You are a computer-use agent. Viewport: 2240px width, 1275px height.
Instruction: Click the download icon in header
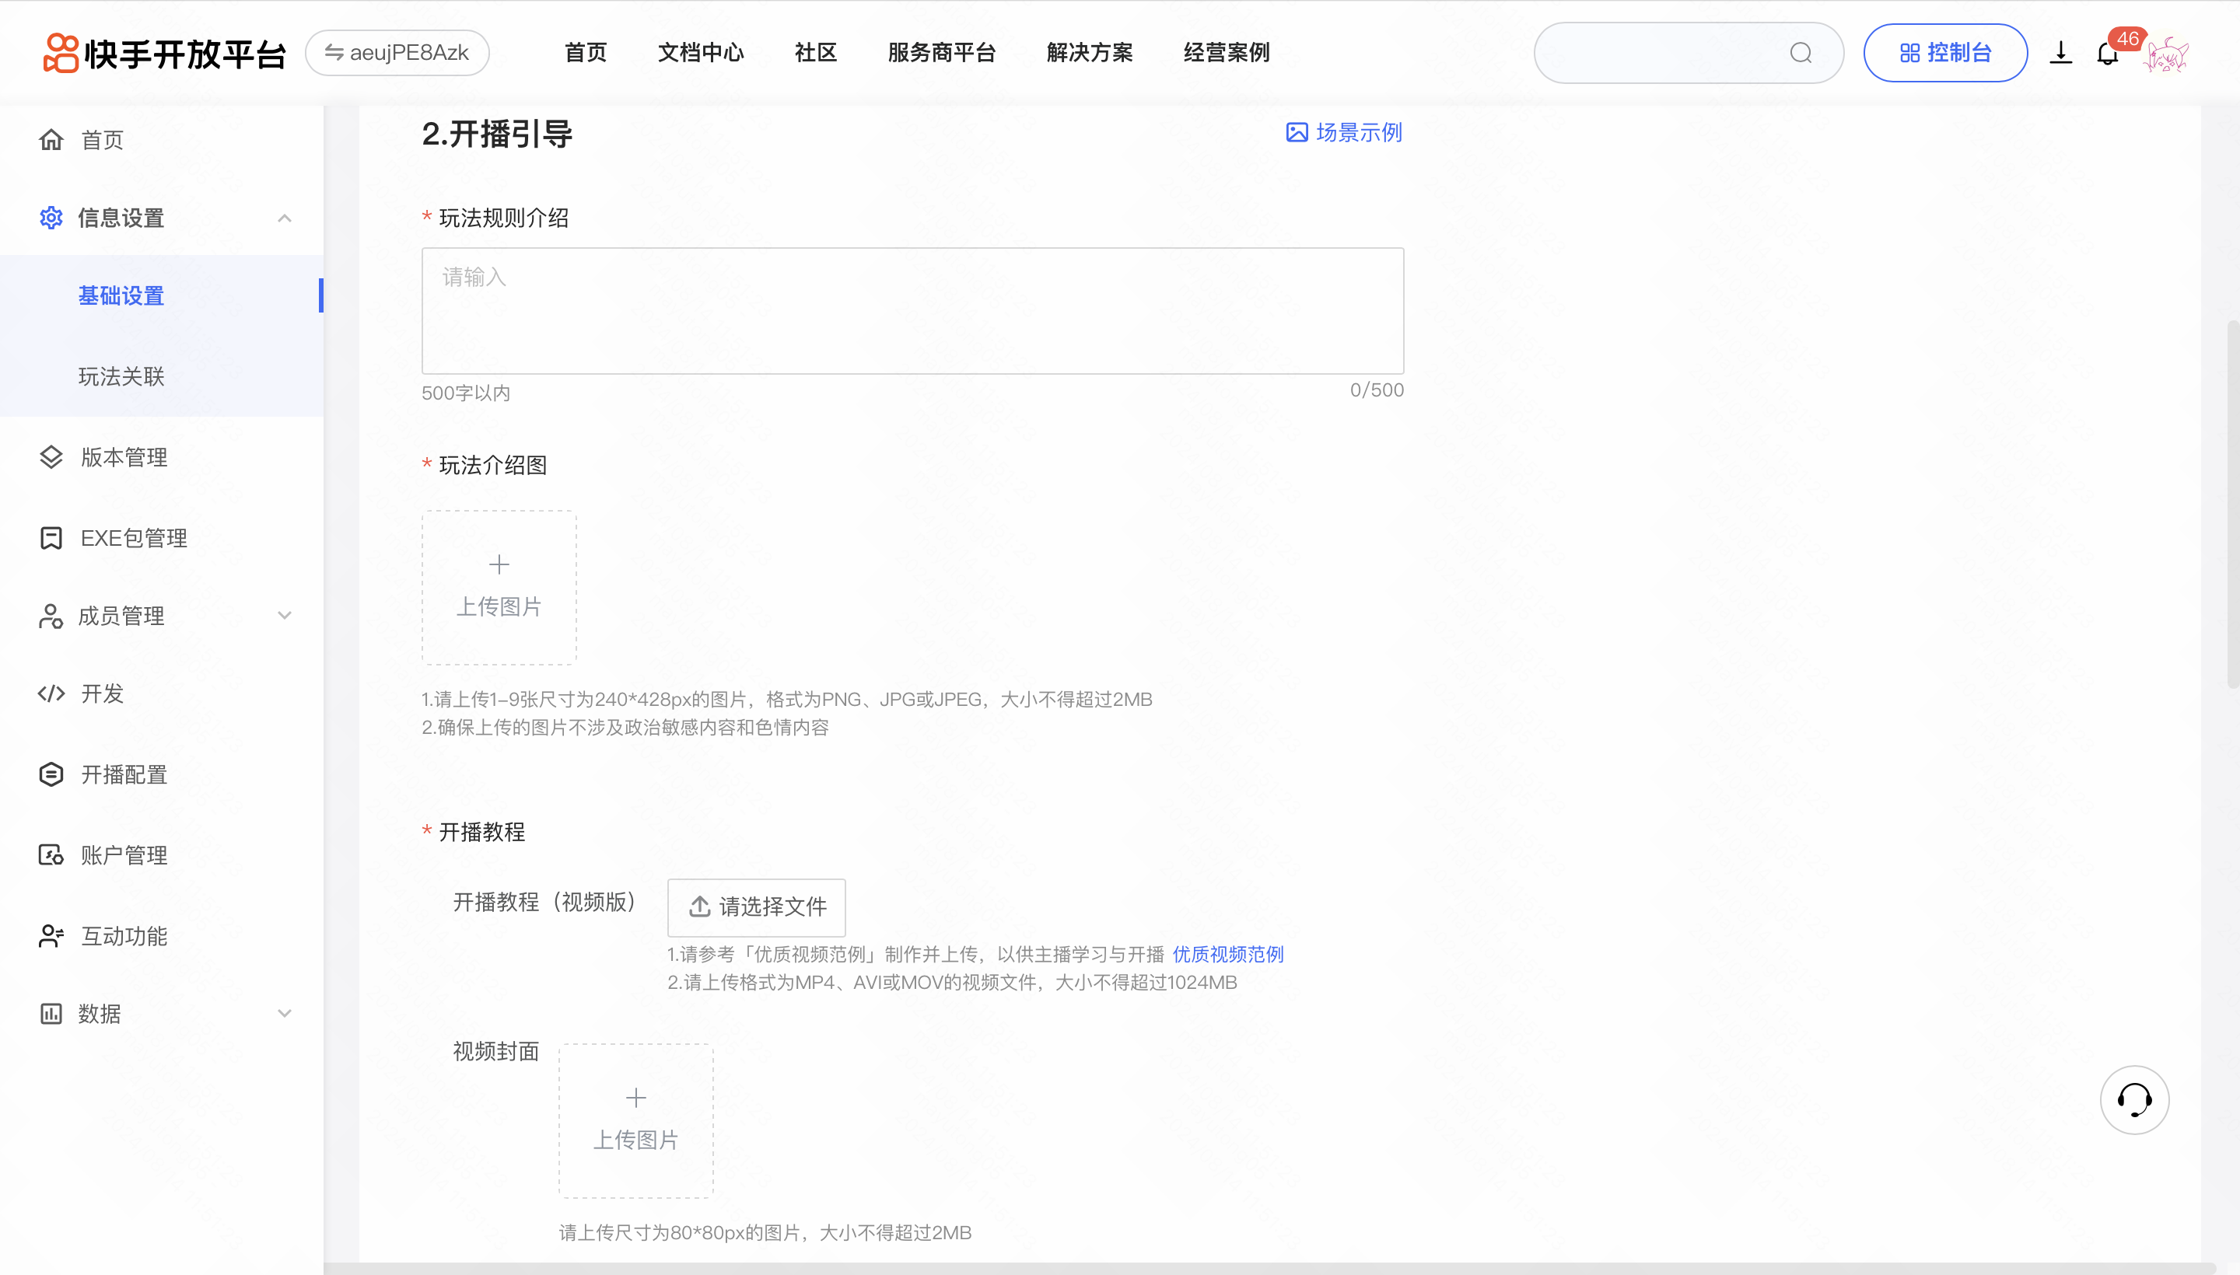pyautogui.click(x=2060, y=54)
